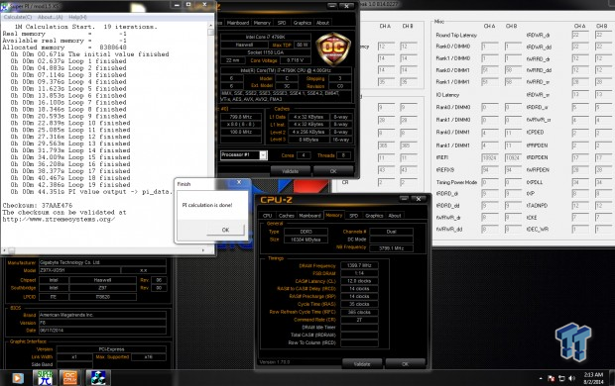
Task: Select Memory tab in the CPU-Z processor window
Action: coord(262,23)
